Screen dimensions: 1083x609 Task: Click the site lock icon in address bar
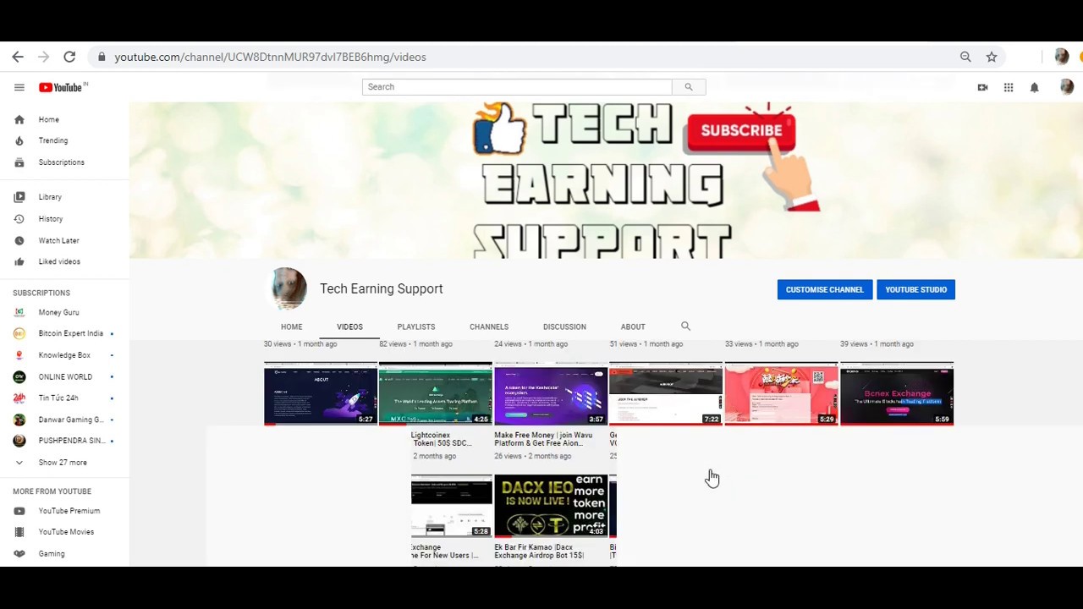[x=102, y=57]
